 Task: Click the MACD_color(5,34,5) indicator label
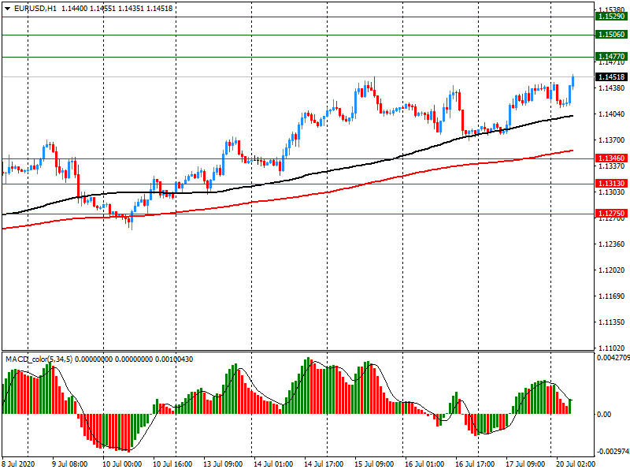(x=39, y=359)
